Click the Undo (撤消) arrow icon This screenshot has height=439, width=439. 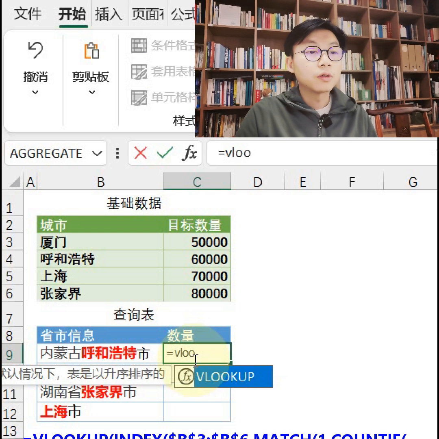[35, 50]
